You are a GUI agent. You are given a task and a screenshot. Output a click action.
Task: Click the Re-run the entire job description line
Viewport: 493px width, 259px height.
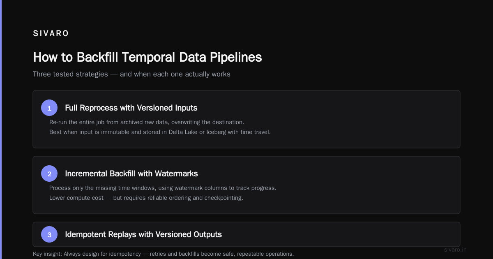pyautogui.click(x=147, y=122)
